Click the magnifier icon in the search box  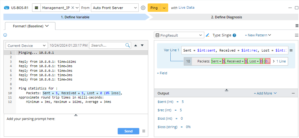(128, 45)
